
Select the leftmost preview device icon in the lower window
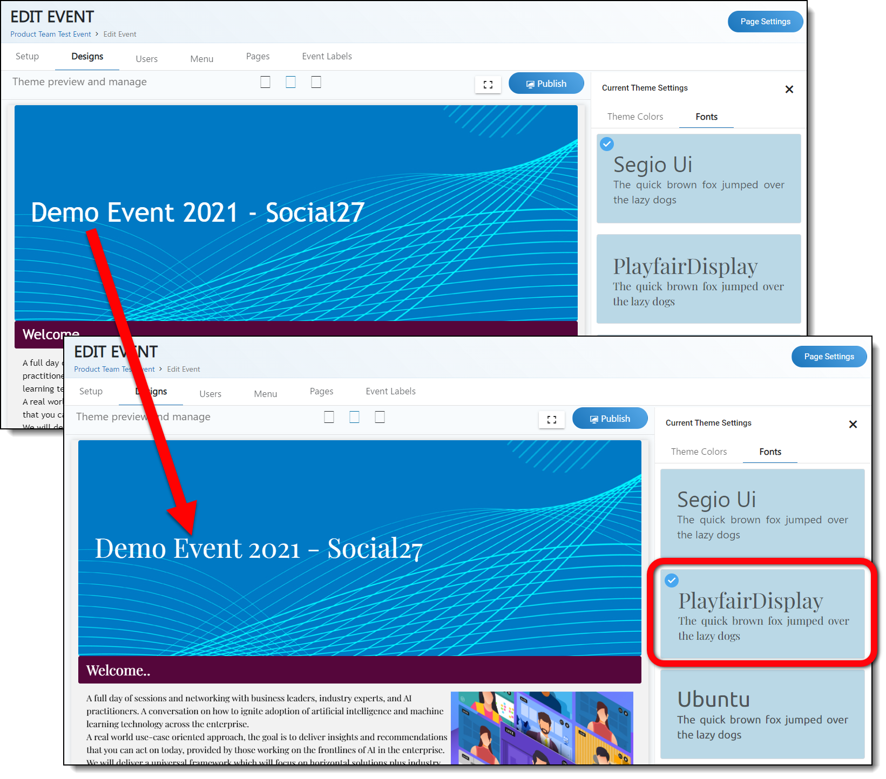pos(329,417)
